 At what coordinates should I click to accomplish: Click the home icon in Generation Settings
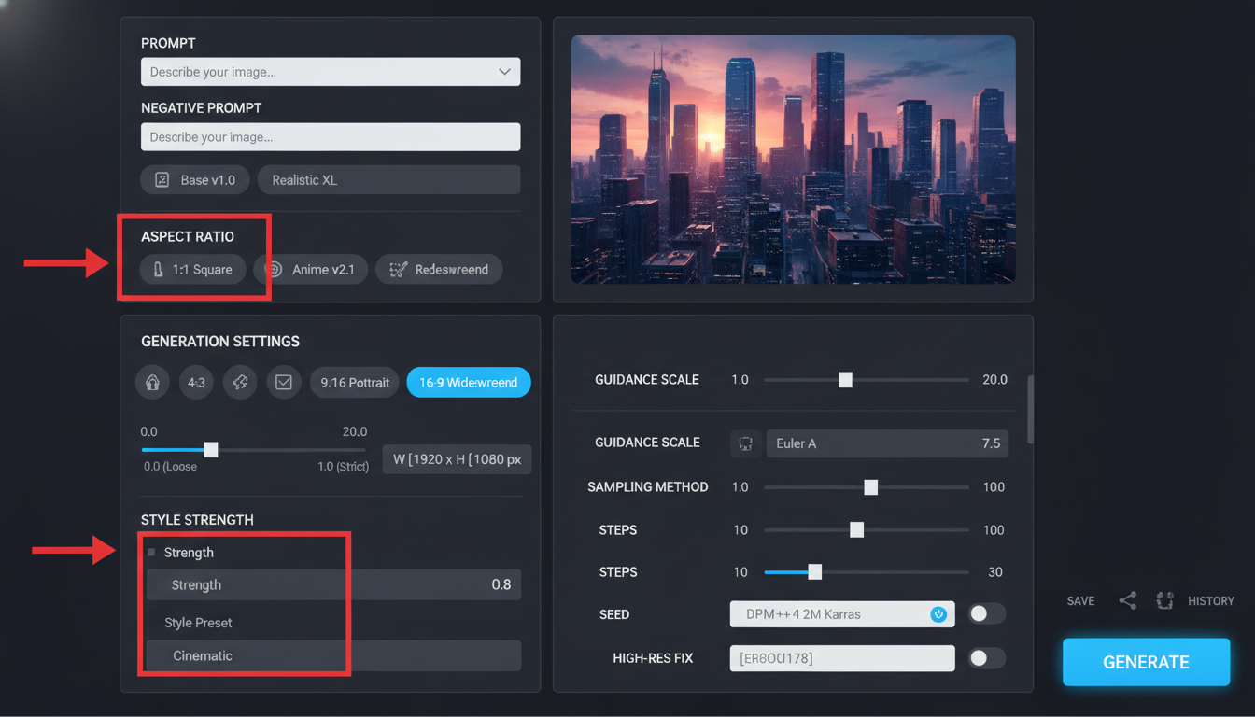pyautogui.click(x=152, y=382)
